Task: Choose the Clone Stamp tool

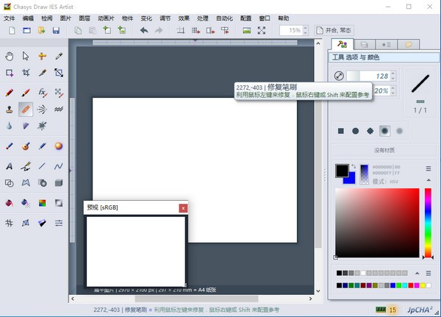Action: pos(10,110)
